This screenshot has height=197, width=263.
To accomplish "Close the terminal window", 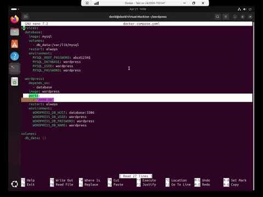I will tap(250, 16).
